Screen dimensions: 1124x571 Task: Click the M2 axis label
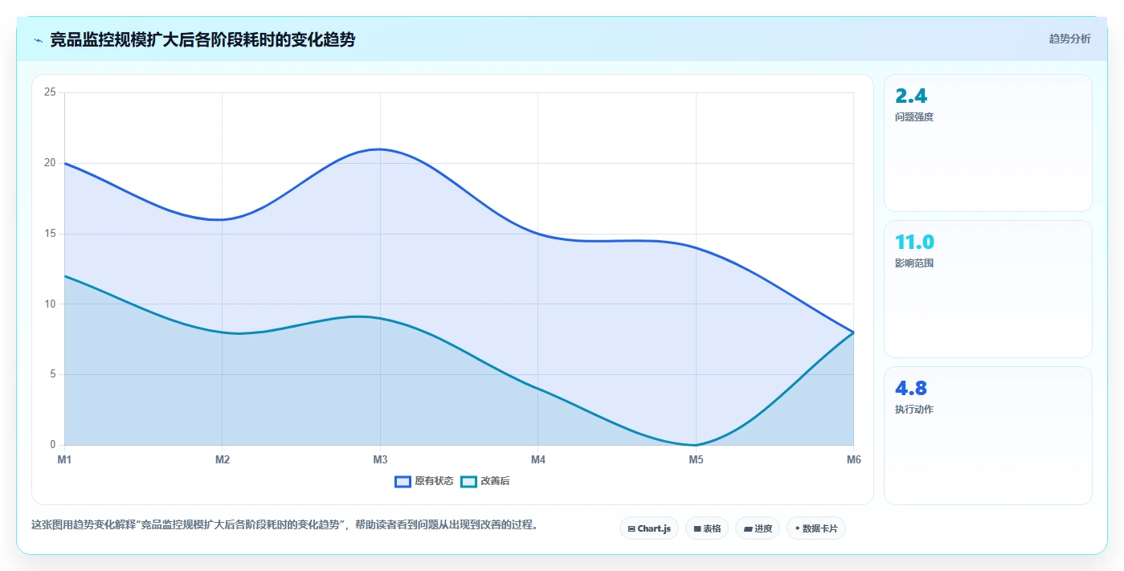pos(223,459)
